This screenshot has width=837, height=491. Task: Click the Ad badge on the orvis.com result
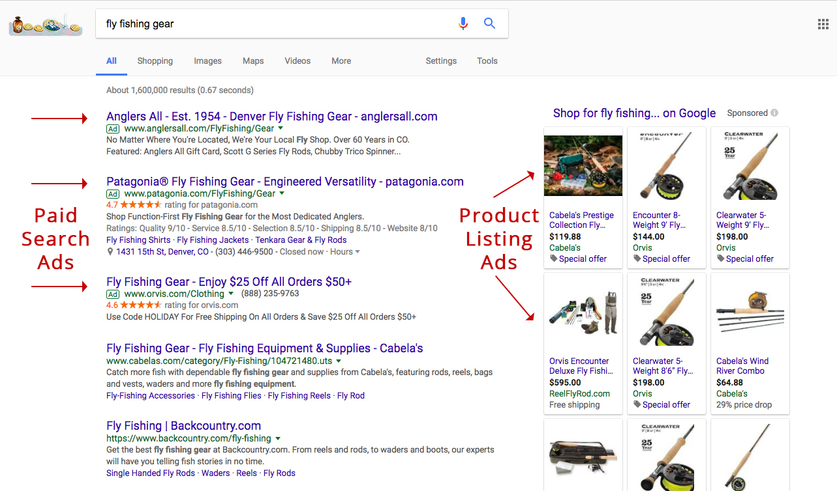click(x=113, y=294)
